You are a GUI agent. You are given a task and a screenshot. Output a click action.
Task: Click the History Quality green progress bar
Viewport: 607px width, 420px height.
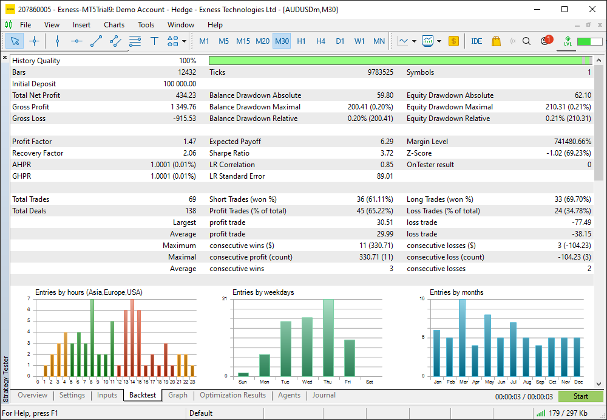click(400, 61)
